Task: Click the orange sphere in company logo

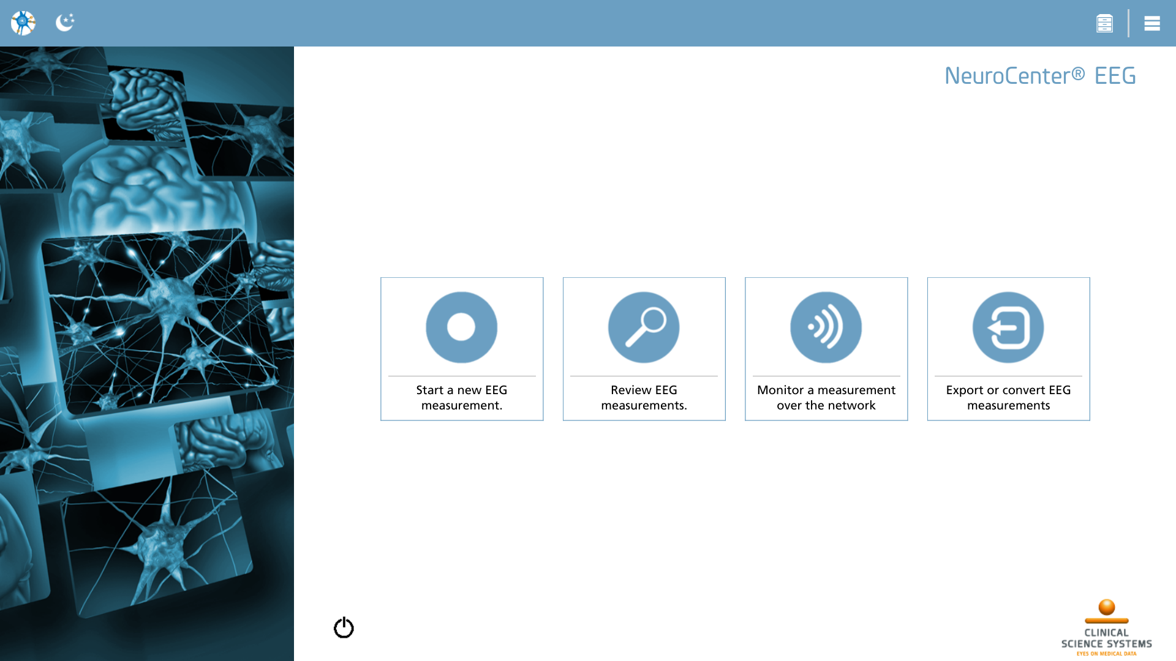Action: [x=1106, y=607]
